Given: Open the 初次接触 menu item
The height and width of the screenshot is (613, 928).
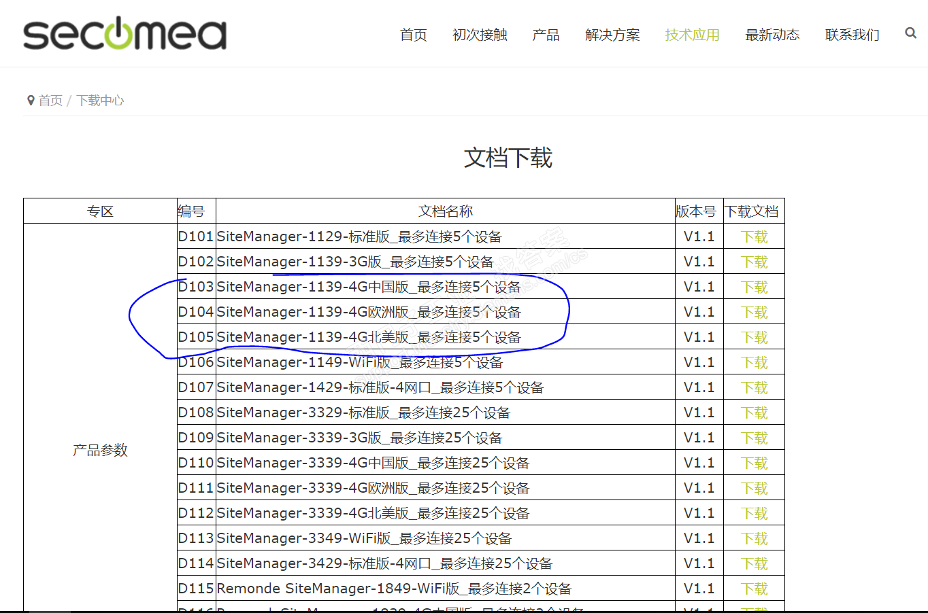Looking at the screenshot, I should (x=480, y=35).
